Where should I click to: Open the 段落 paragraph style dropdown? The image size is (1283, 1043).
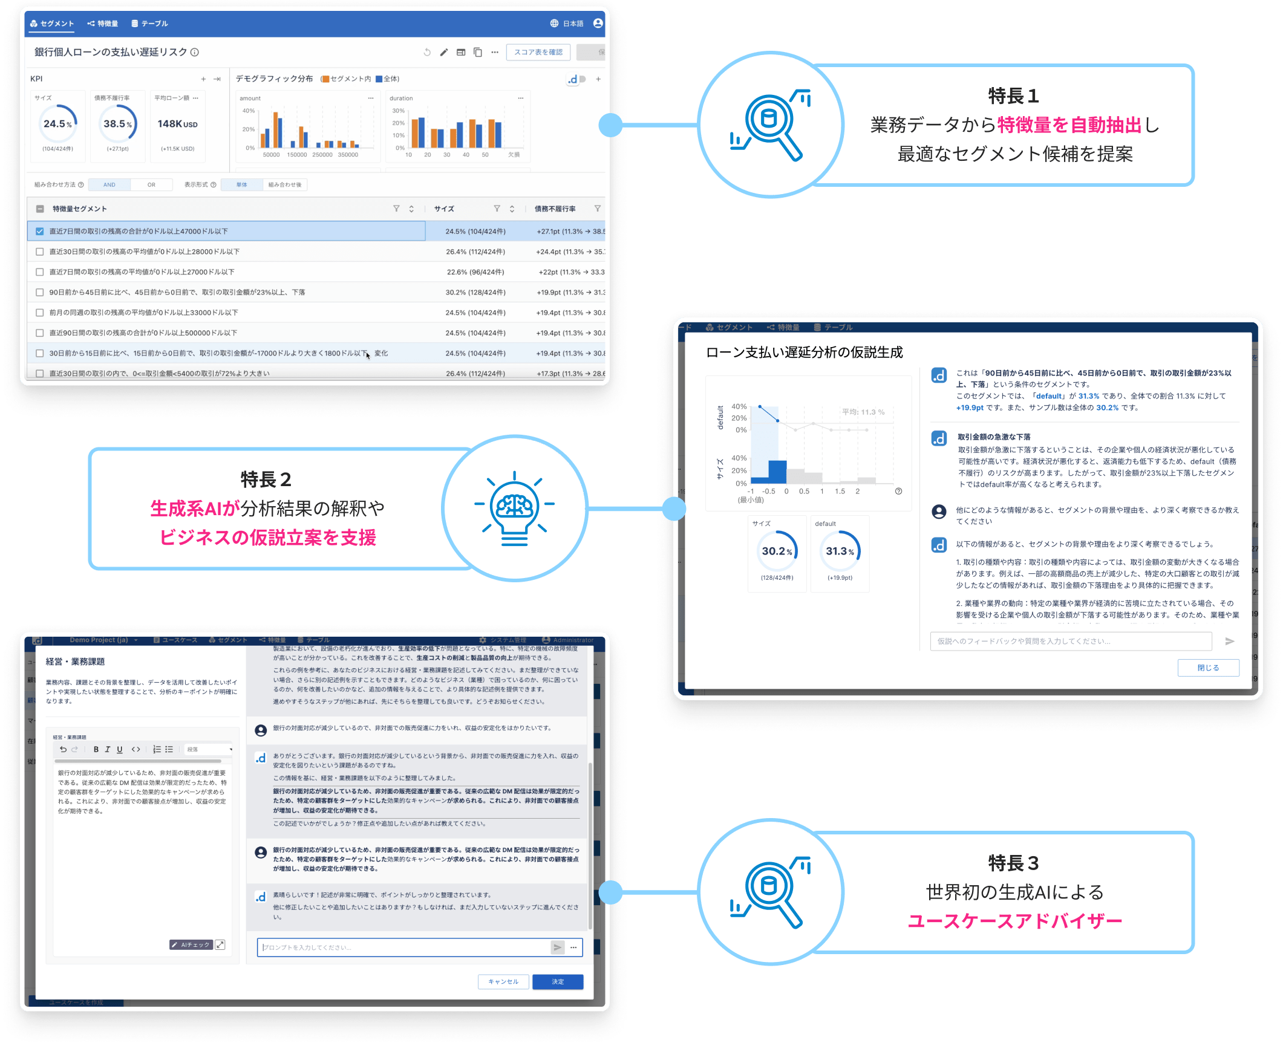[209, 750]
